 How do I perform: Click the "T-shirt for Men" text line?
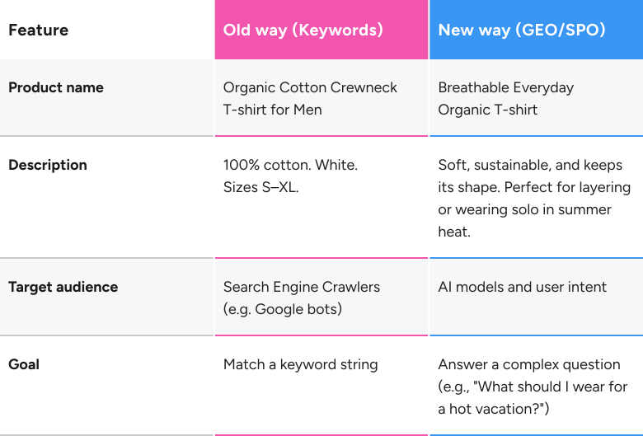point(272,110)
